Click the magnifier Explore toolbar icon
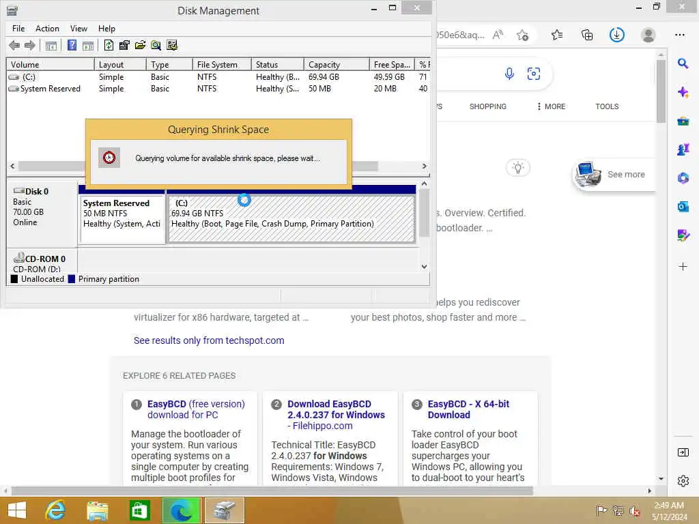This screenshot has width=699, height=524. [x=156, y=45]
